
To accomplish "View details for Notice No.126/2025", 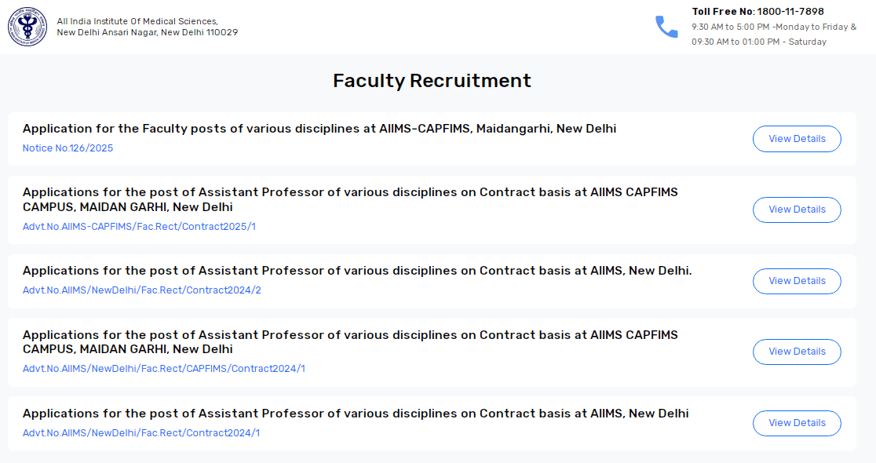I will [x=797, y=139].
